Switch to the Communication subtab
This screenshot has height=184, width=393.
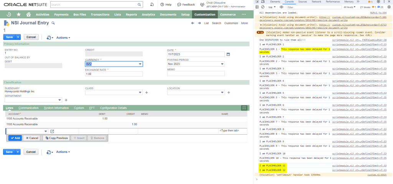pos(28,108)
